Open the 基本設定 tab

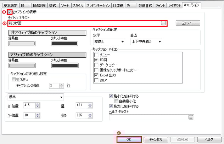tap(11, 6)
